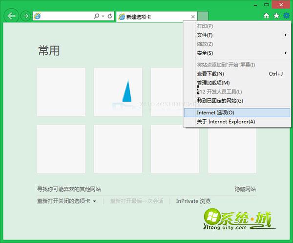Open F12 开发人员工具(L)
This screenshot has height=243, width=293.
[x=237, y=91]
